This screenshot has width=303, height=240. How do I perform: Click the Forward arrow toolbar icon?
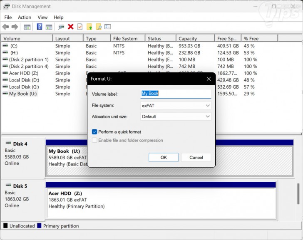tap(15, 27)
